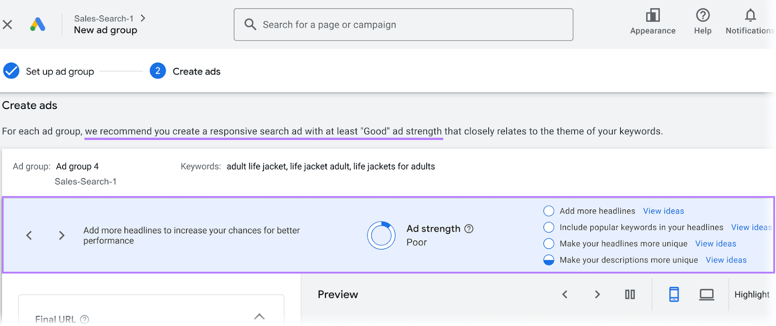Viewport: 776px width, 326px height.
Task: View ideas for making headlines unique
Action: 715,244
